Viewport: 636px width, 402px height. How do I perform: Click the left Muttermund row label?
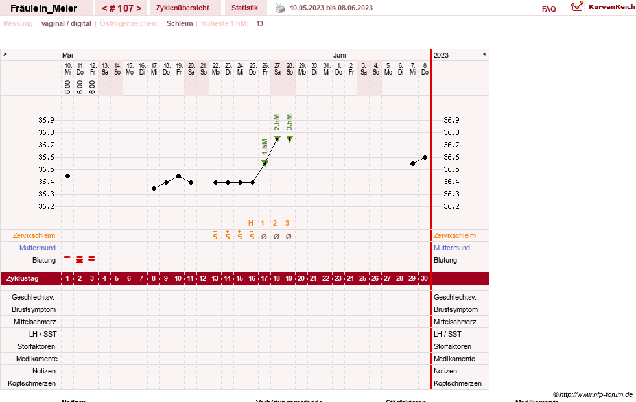(x=38, y=248)
